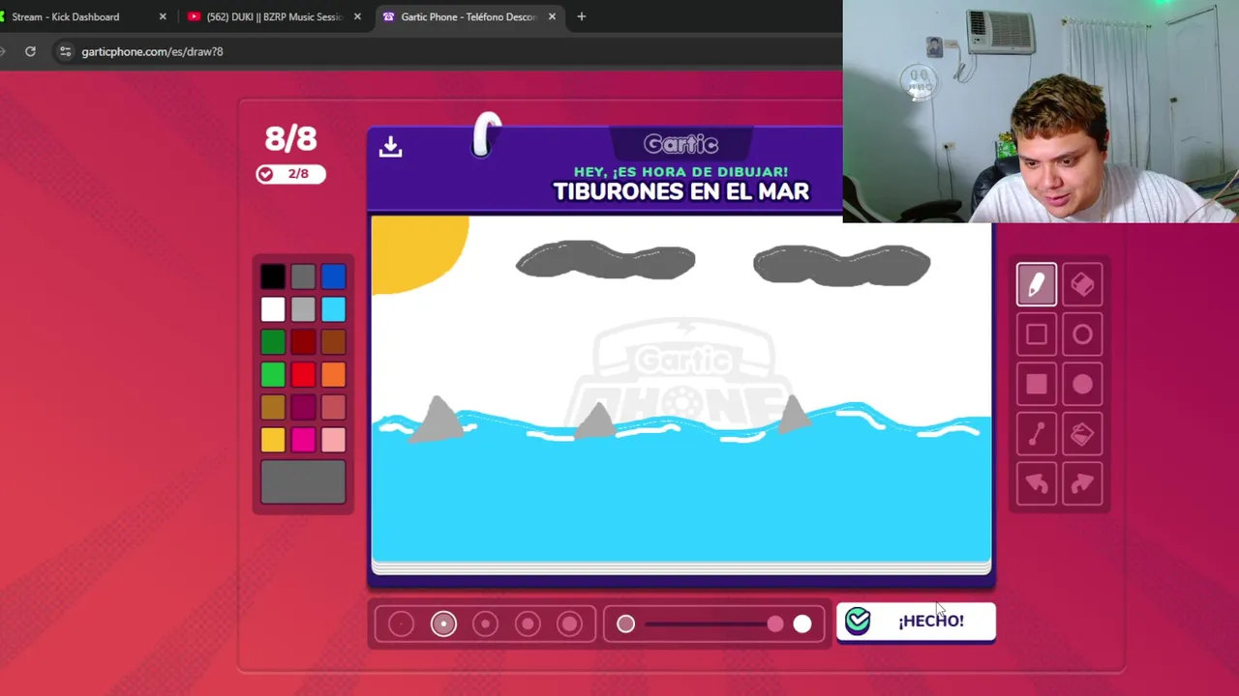Select the second brush size

point(443,624)
